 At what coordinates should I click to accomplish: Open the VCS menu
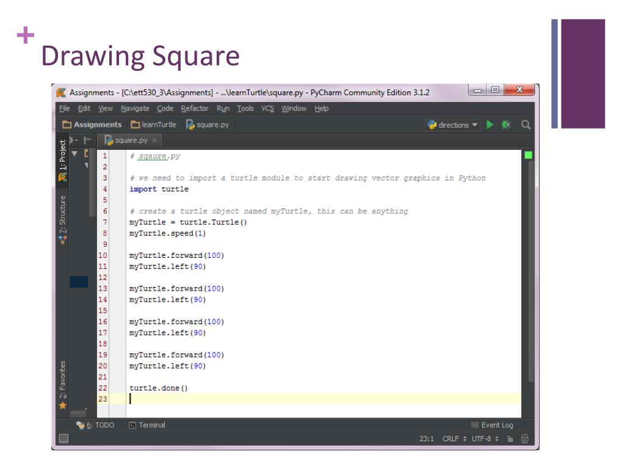267,108
